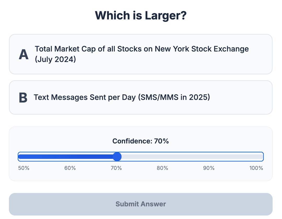Click the 90% slider tick label
Image resolution: width=282 pixels, height=219 pixels.
tap(209, 168)
